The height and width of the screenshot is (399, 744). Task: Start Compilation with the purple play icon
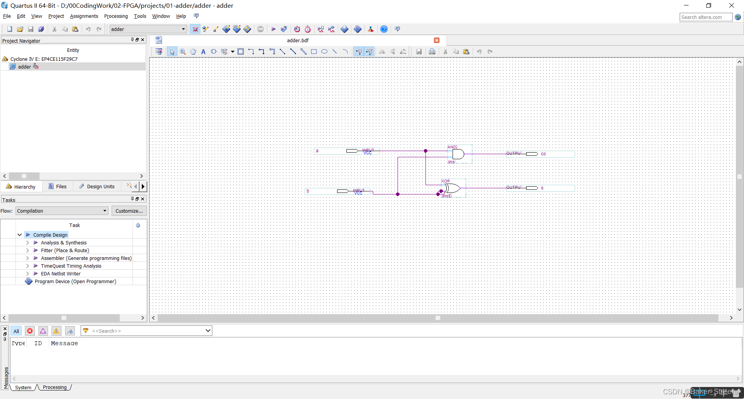[x=273, y=29]
